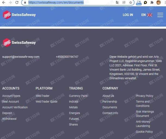Click the LOG IN button
The height and width of the screenshot is (139, 166).
click(128, 15)
